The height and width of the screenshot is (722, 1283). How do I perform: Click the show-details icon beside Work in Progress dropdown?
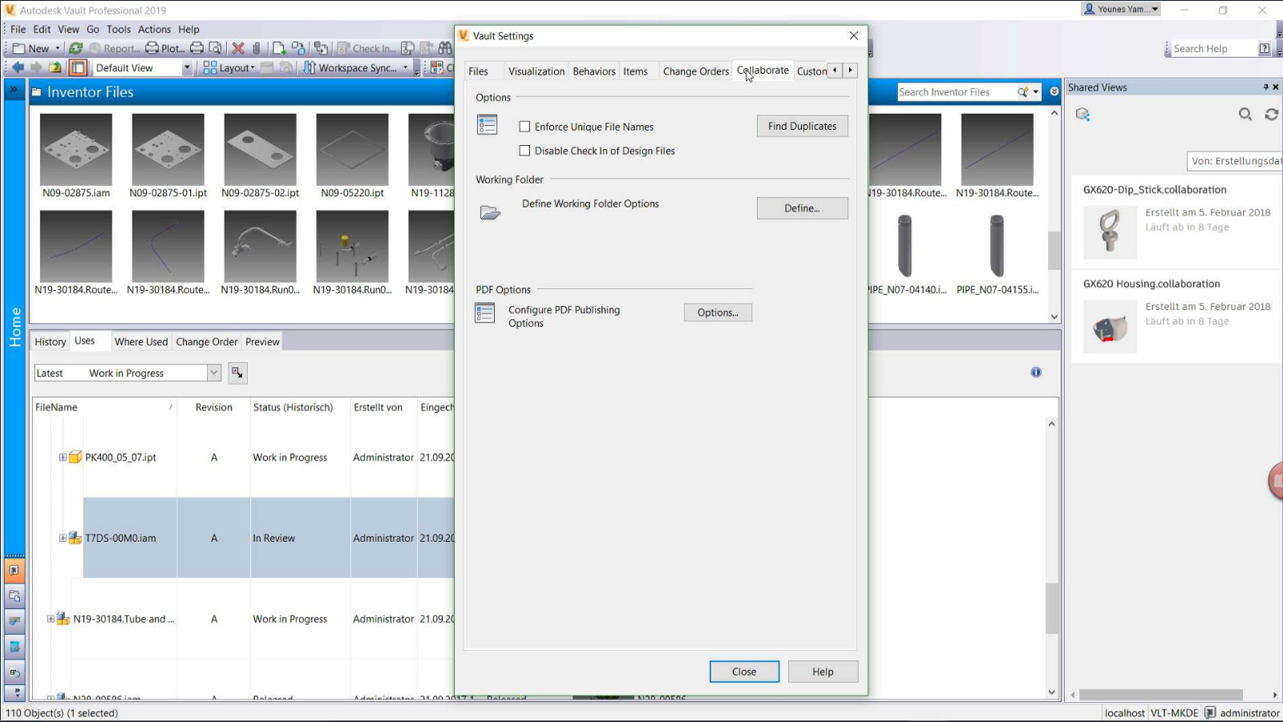[x=237, y=373]
